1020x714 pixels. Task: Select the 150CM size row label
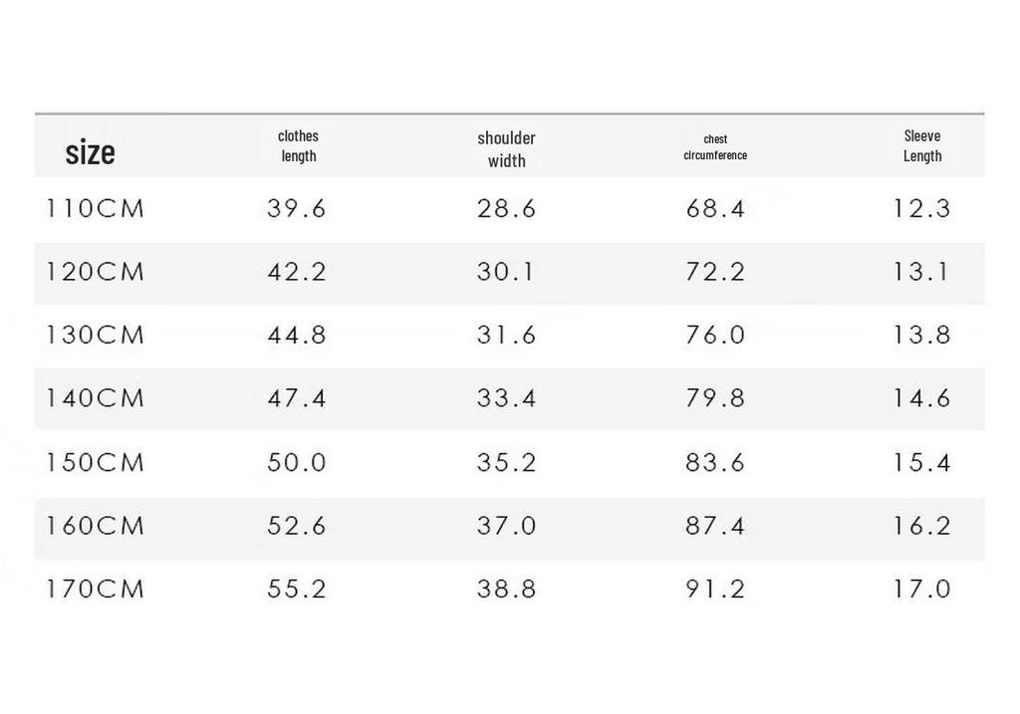(x=95, y=462)
